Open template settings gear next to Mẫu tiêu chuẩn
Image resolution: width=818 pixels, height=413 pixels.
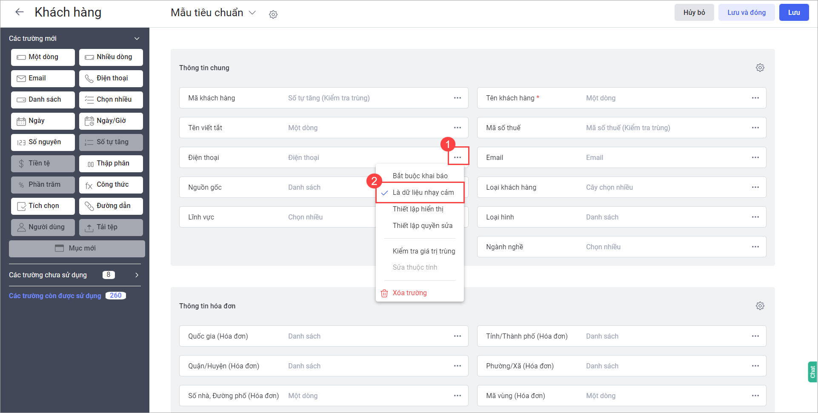[x=273, y=14]
